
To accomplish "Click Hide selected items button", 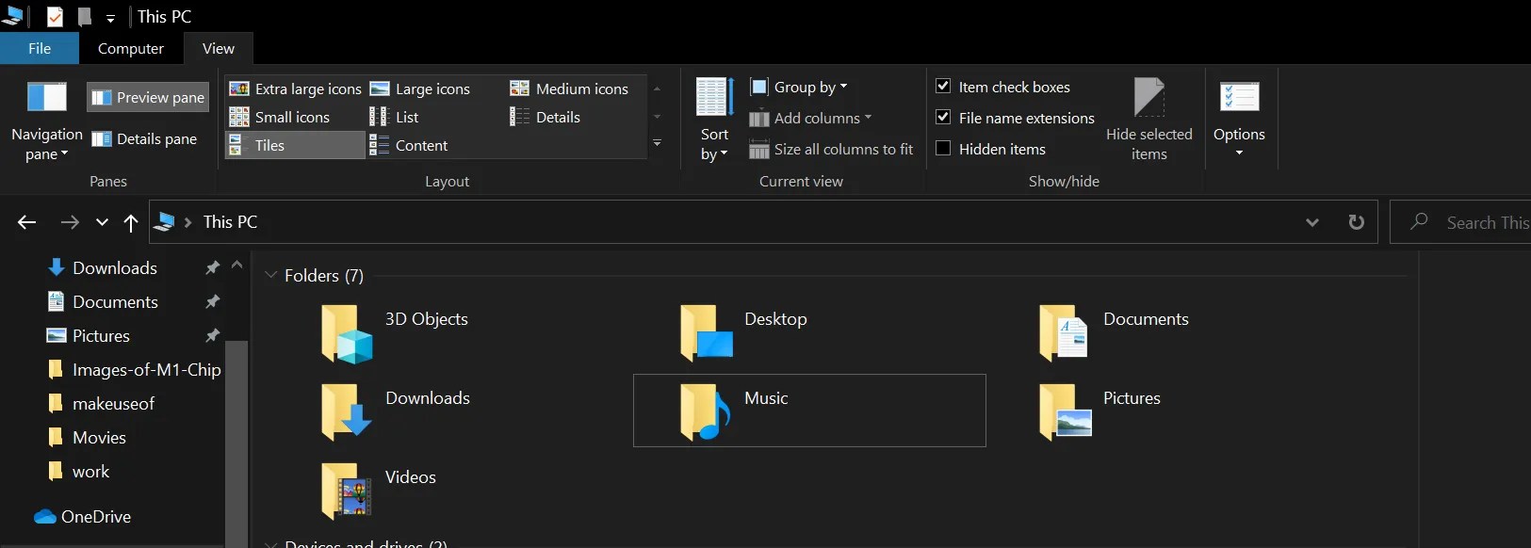I will pos(1148,120).
